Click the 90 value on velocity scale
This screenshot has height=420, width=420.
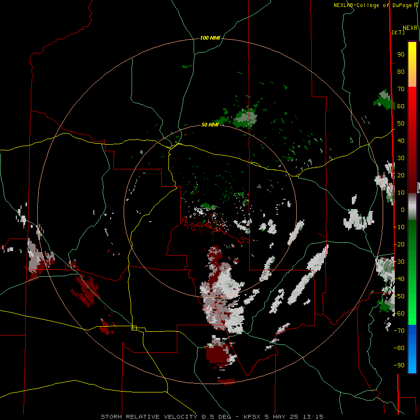[401, 55]
